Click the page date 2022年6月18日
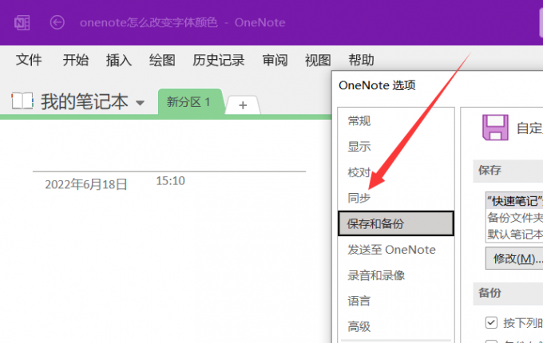This screenshot has width=543, height=343. pyautogui.click(x=86, y=184)
